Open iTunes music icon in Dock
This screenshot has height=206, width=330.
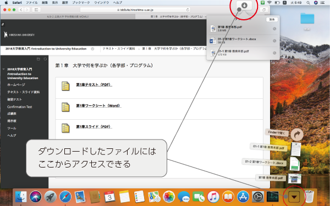tap(213, 197)
